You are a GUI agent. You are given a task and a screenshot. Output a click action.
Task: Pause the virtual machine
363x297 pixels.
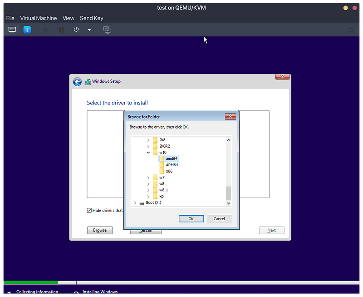point(61,30)
